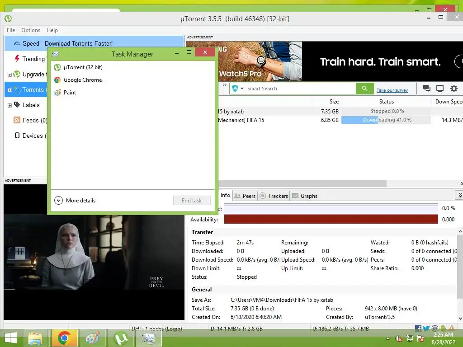Viewport: 463px width, 347px height.
Task: Click the red Availability bar
Action: (x=331, y=219)
